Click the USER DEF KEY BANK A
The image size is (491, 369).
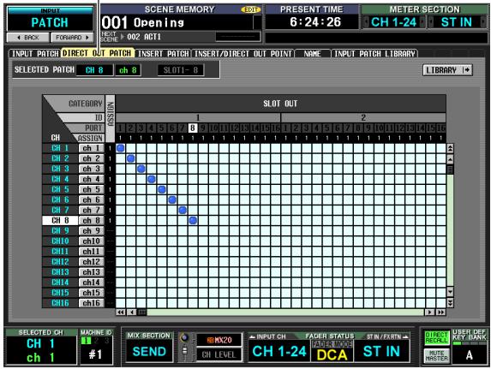point(469,355)
